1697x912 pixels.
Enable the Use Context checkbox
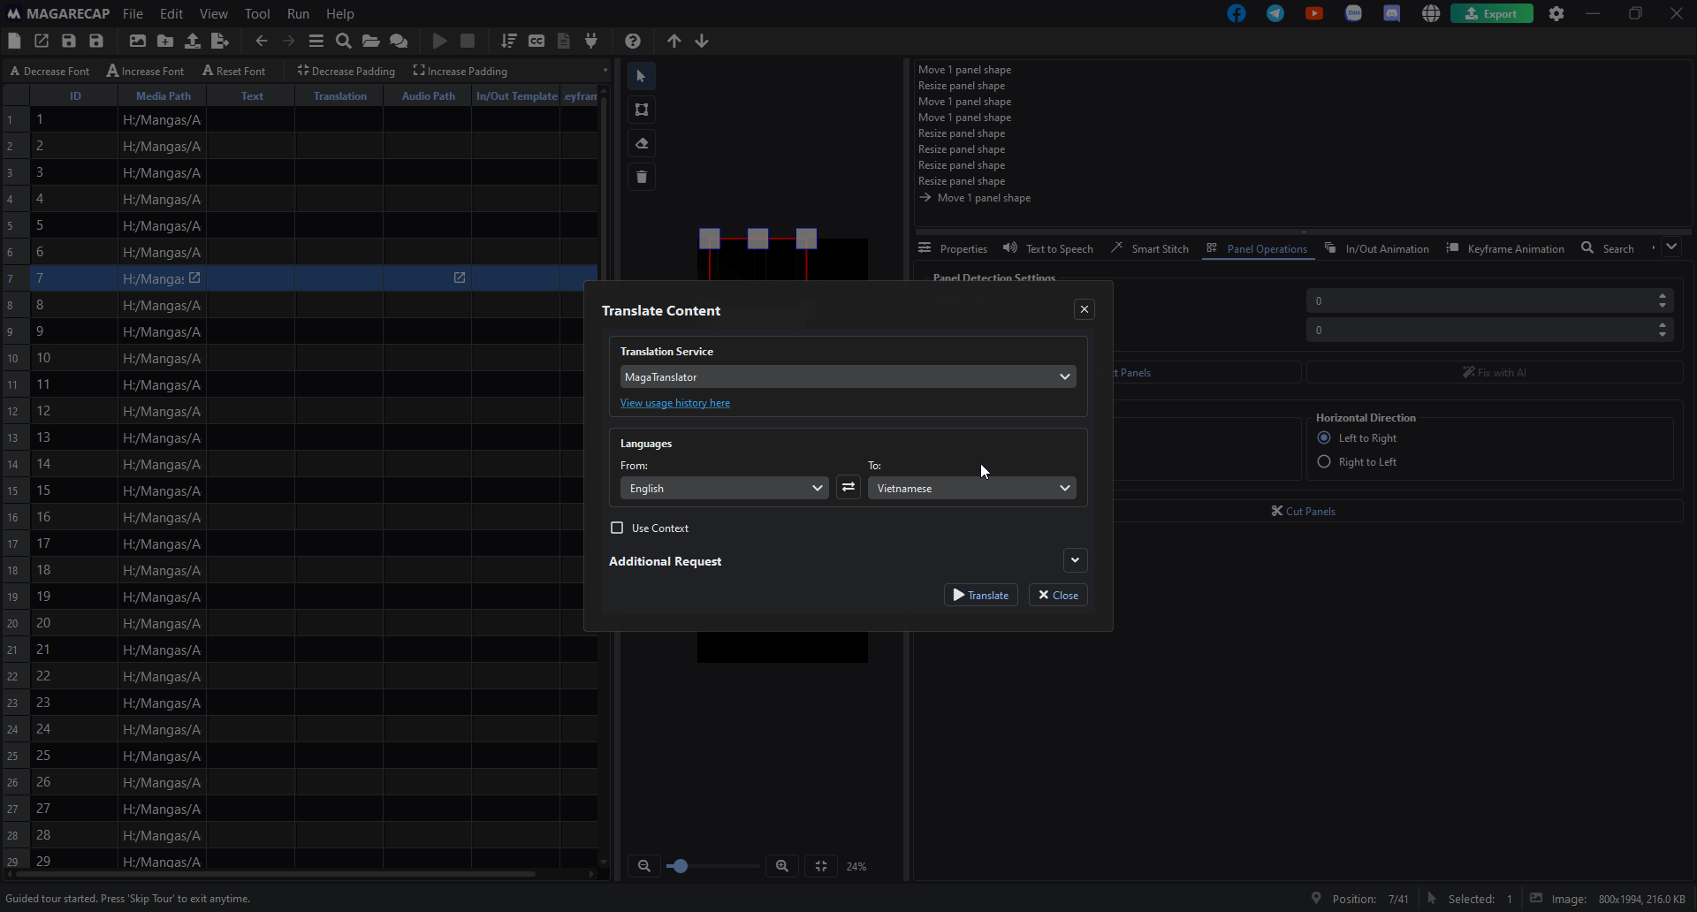617,528
